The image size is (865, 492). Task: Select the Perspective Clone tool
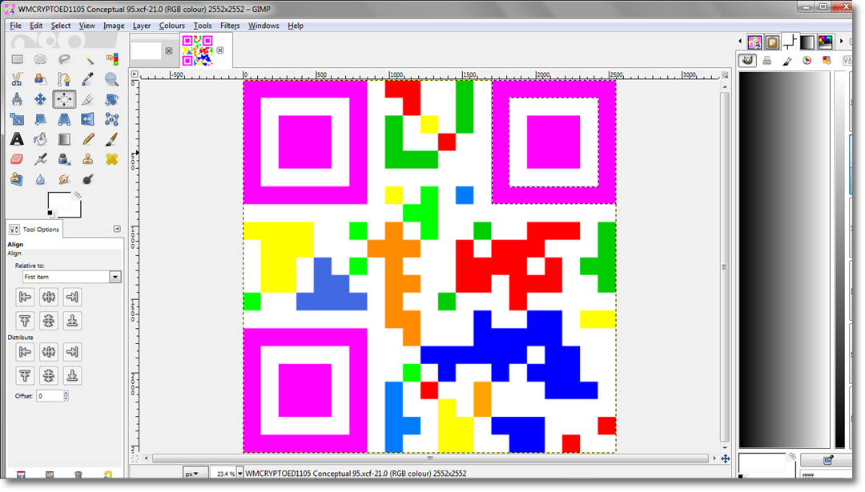[x=17, y=179]
